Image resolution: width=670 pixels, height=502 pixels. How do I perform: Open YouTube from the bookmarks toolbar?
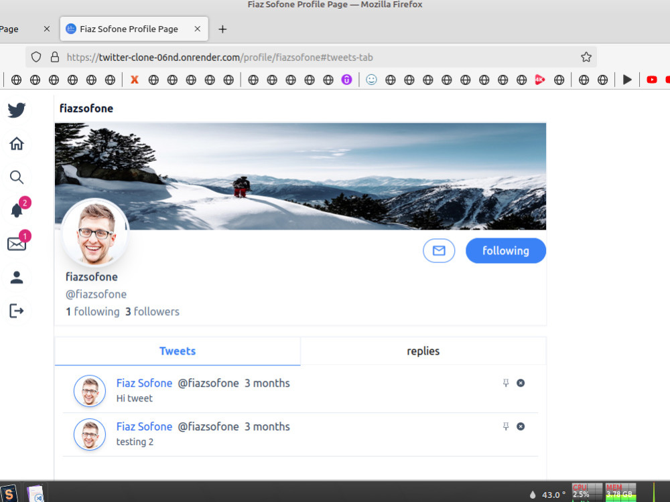coord(651,80)
